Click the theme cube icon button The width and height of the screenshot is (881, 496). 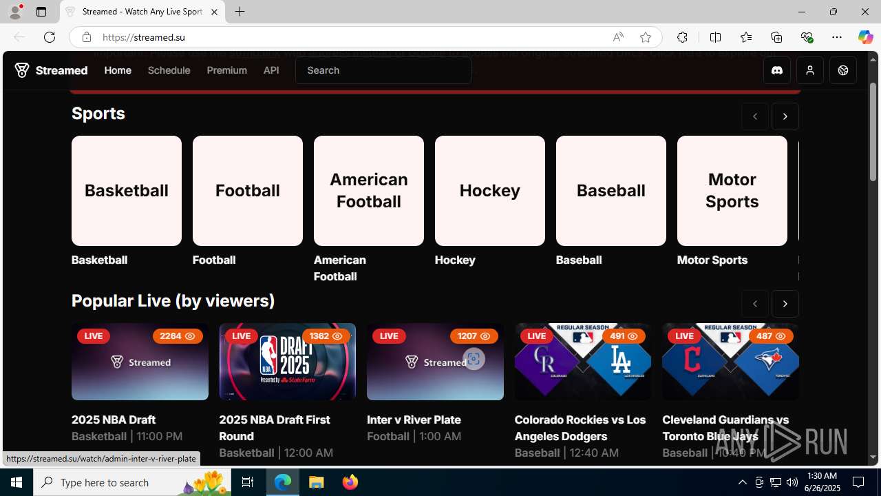pyautogui.click(x=843, y=70)
